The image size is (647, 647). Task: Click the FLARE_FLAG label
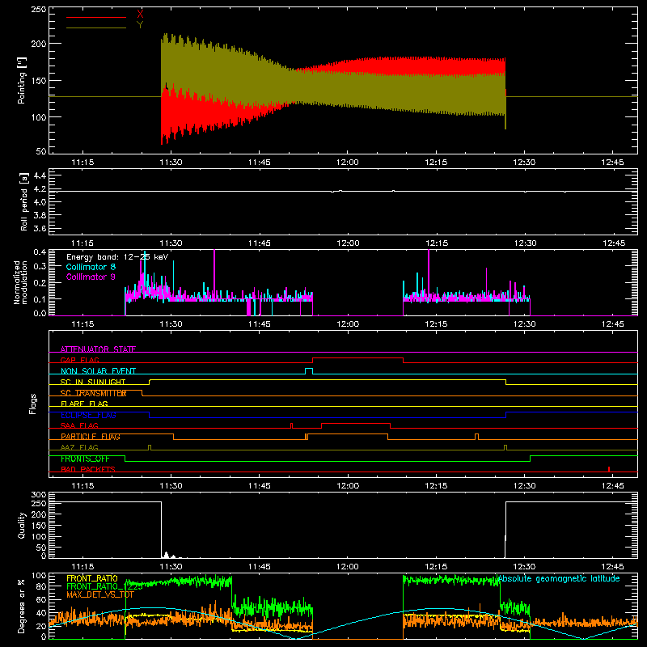[x=84, y=404]
